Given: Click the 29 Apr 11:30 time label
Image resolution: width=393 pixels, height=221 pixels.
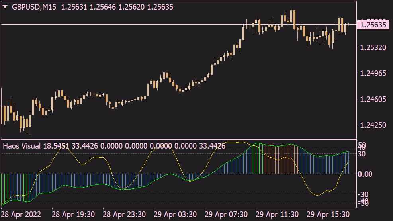Looking at the screenshot, I should point(277,215).
